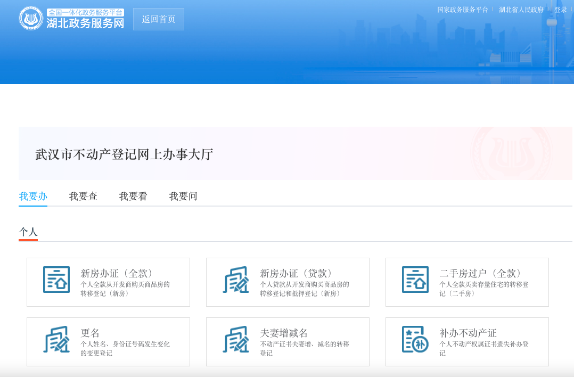Click the 补办不动产证 title text
The width and height of the screenshot is (574, 377).
point(468,333)
